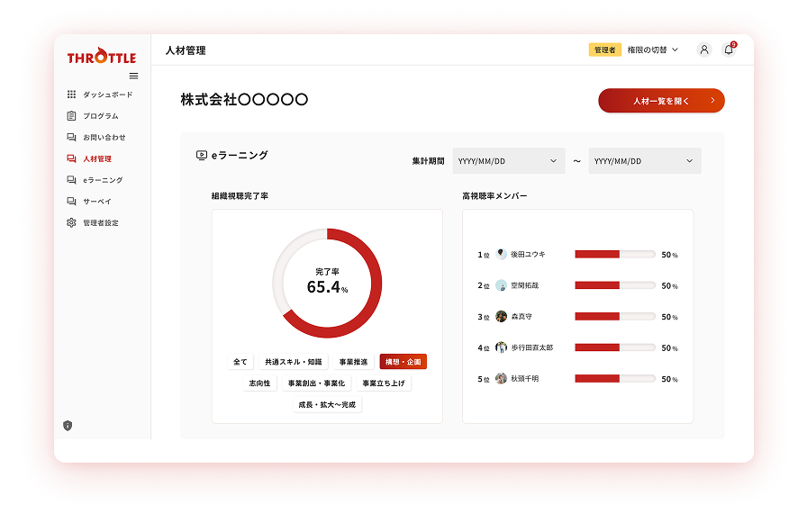This screenshot has width=807, height=514.
Task: Open notifications bell icon
Action: coord(729,50)
